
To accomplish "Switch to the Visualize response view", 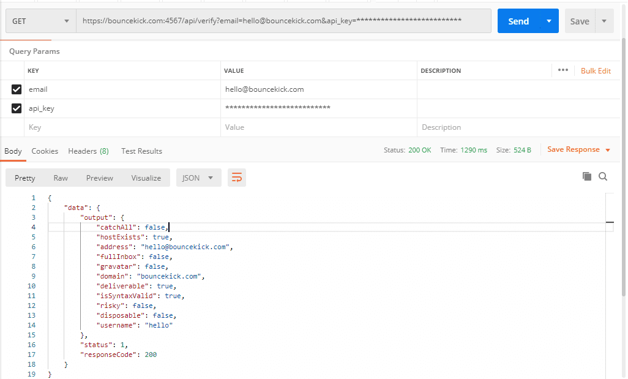I will (x=146, y=178).
